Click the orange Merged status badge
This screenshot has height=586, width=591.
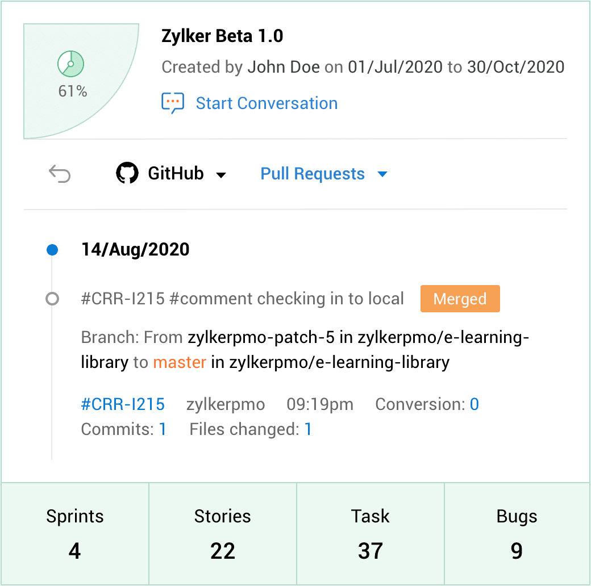460,299
